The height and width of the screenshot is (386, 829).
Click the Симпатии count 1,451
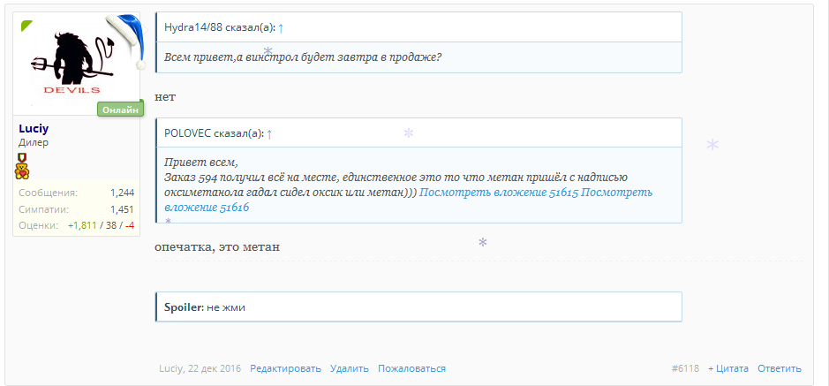click(122, 208)
